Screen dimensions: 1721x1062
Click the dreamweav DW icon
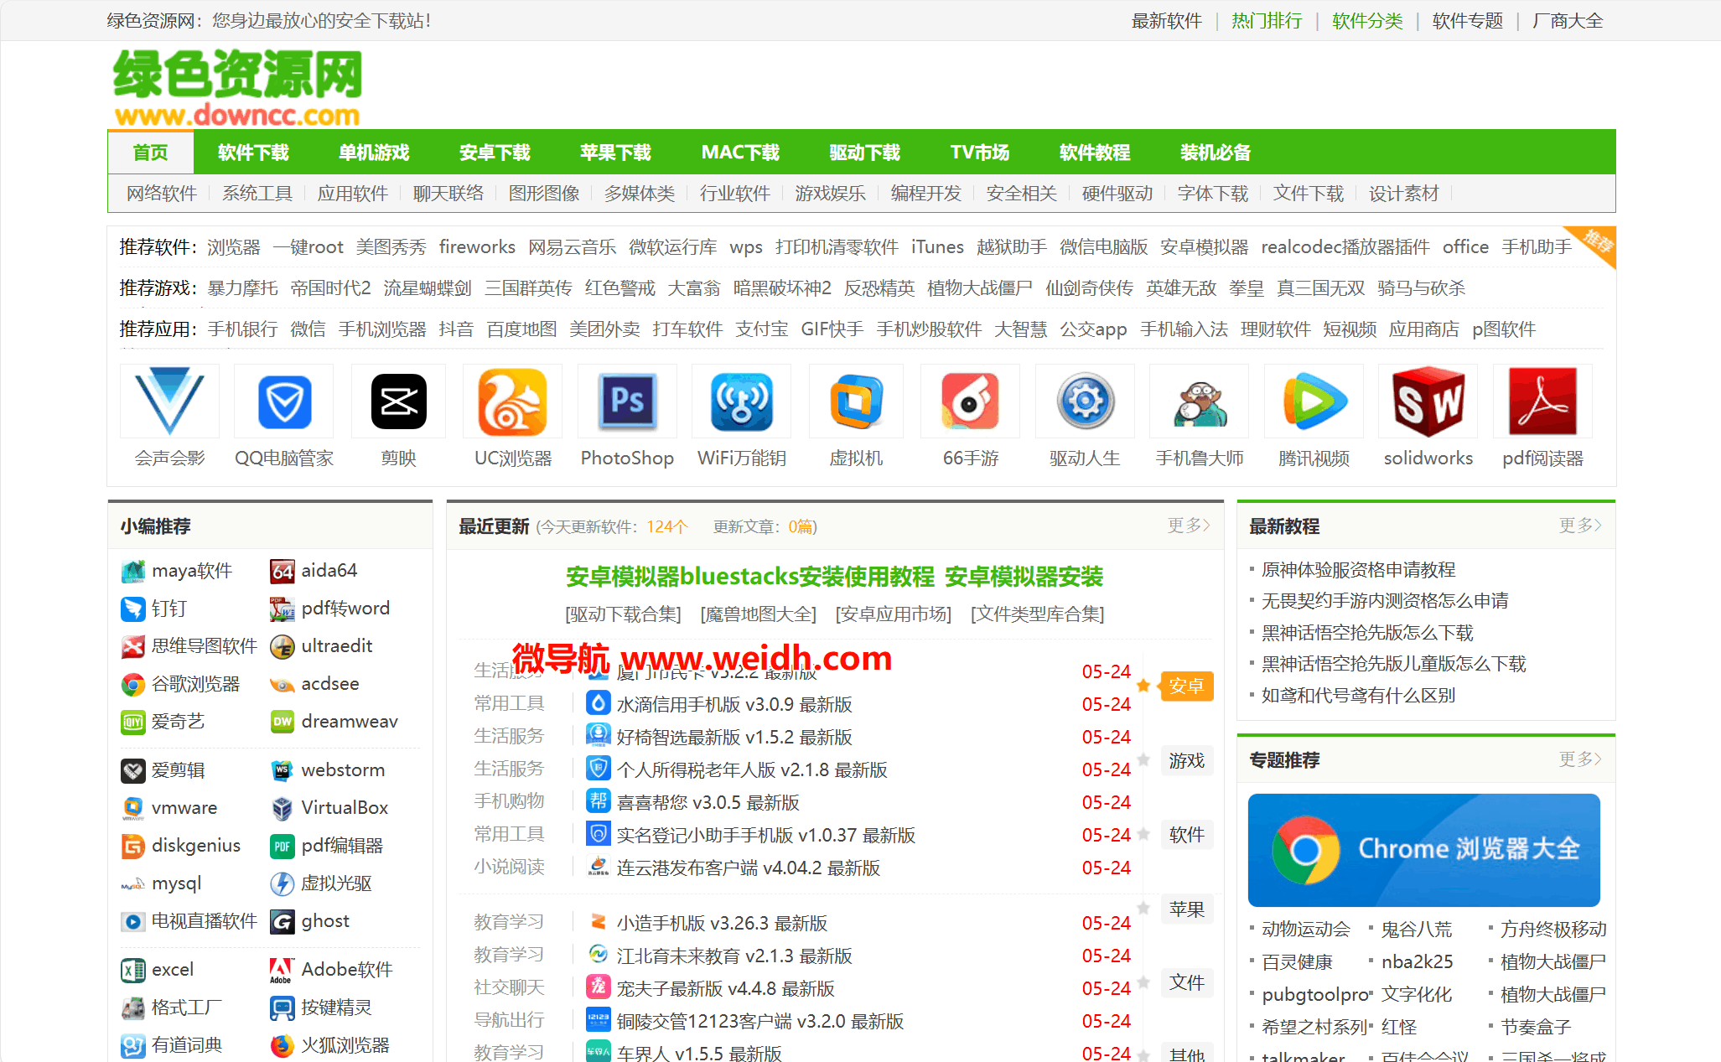pos(283,722)
